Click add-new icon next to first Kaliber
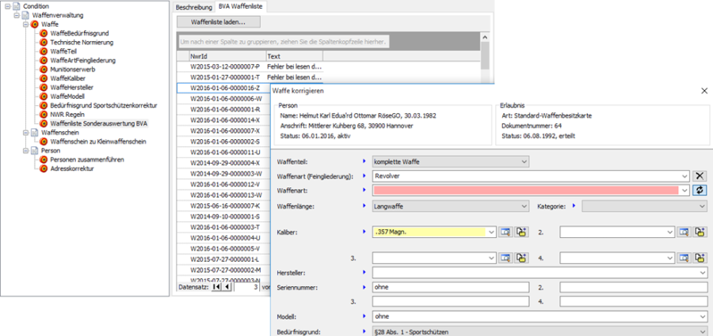 521,232
